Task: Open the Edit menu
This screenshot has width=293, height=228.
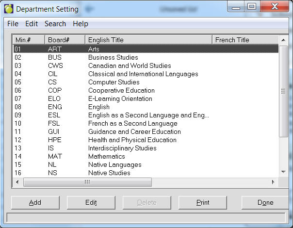Action: pyautogui.click(x=32, y=24)
